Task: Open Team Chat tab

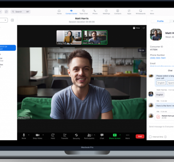Action: (x=83, y=12)
